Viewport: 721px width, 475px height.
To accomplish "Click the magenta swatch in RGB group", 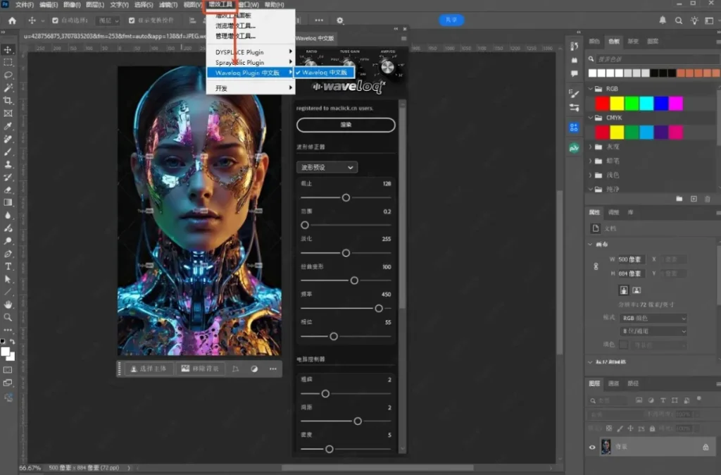I will 675,104.
